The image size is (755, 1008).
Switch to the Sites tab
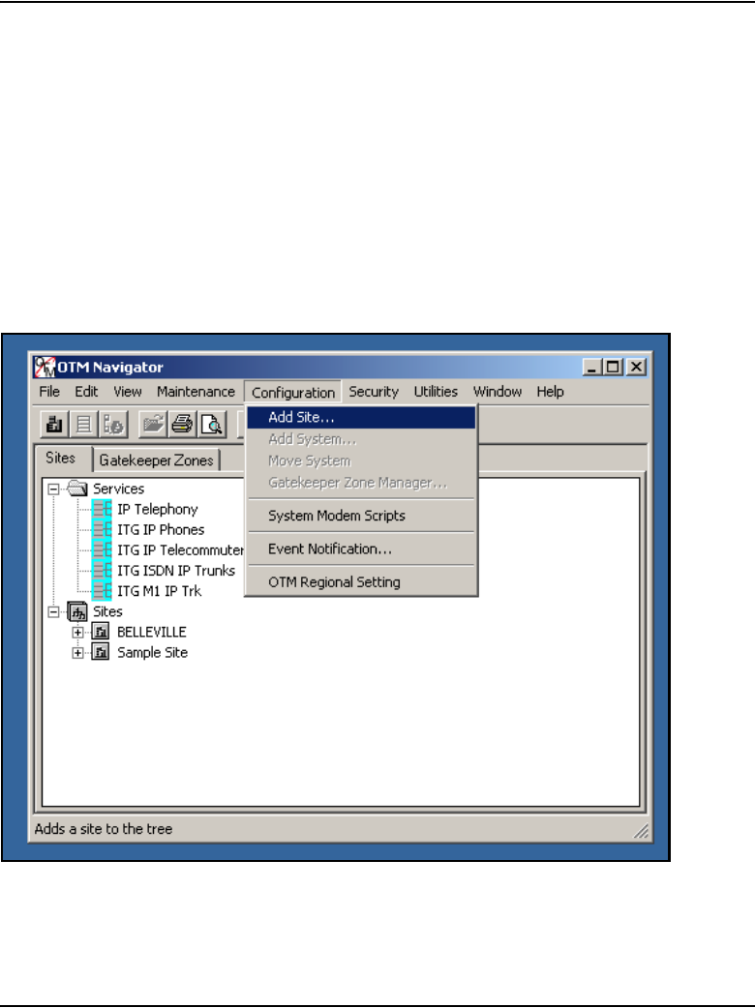pyautogui.click(x=61, y=459)
